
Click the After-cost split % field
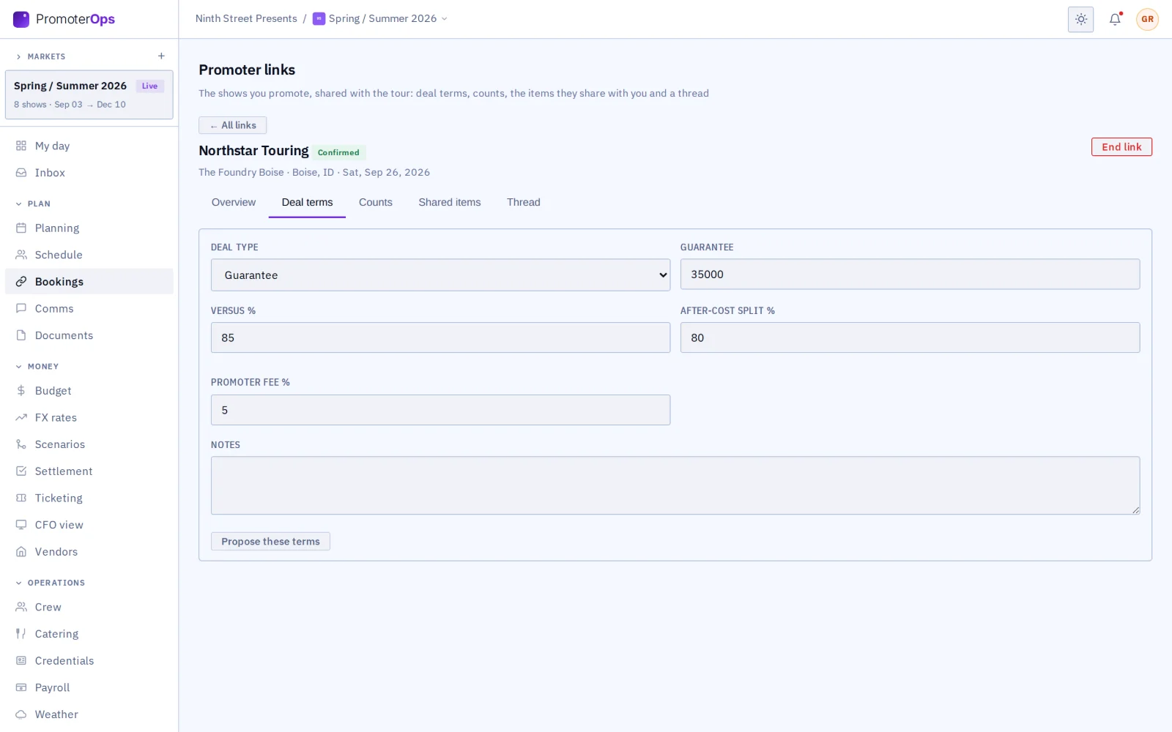[910, 338]
